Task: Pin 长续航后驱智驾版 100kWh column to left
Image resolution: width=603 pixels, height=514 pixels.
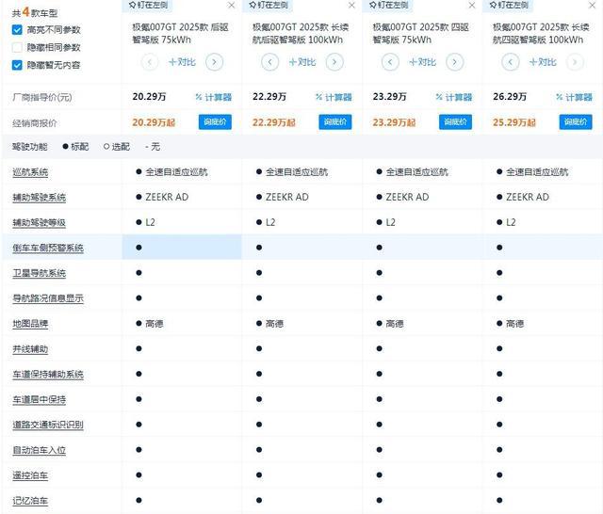Action: pyautogui.click(x=269, y=5)
